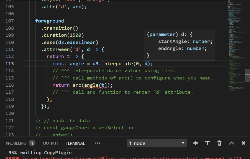Set a breakpoint beside line 116
This screenshot has height=159, width=250.
[3, 85]
